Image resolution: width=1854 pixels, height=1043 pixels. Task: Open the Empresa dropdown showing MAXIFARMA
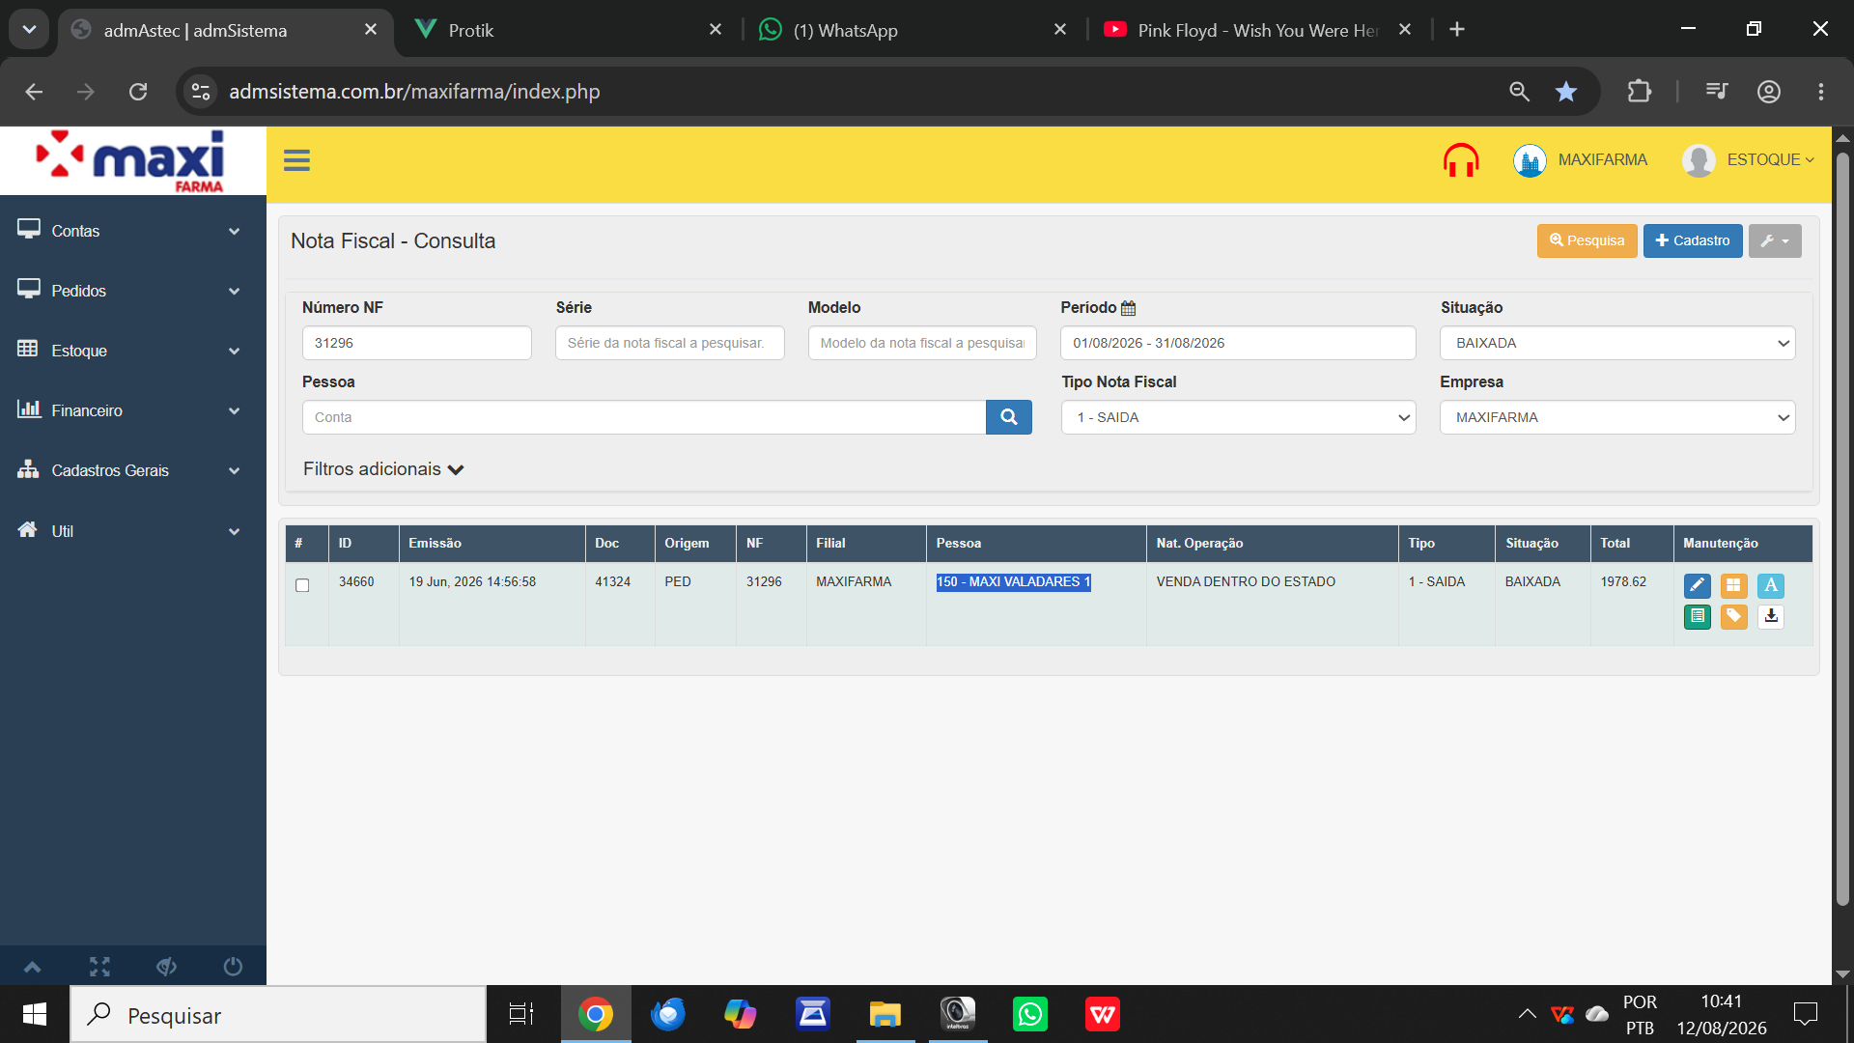click(1617, 417)
